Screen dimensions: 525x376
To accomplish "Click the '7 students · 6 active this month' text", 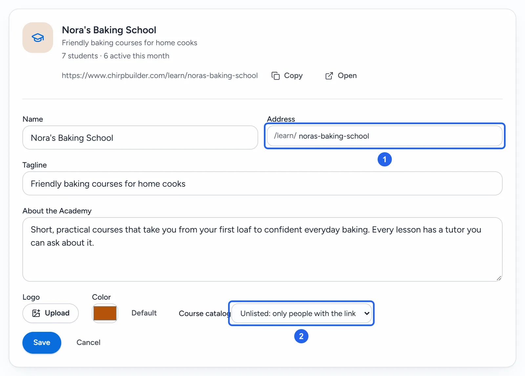I will coord(115,56).
